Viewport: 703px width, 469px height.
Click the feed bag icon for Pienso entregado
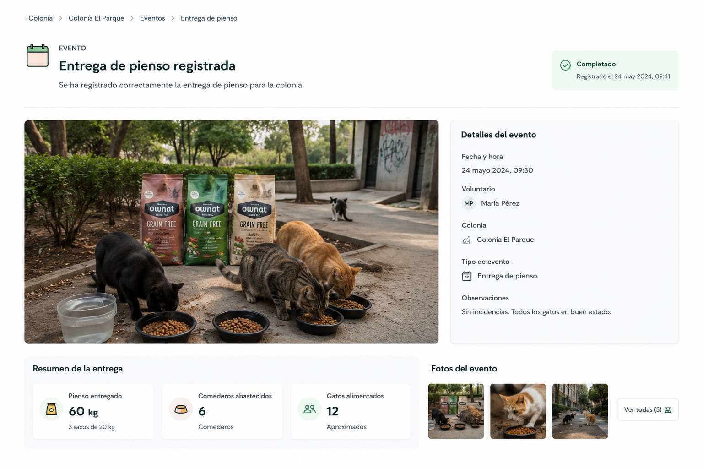(x=51, y=409)
